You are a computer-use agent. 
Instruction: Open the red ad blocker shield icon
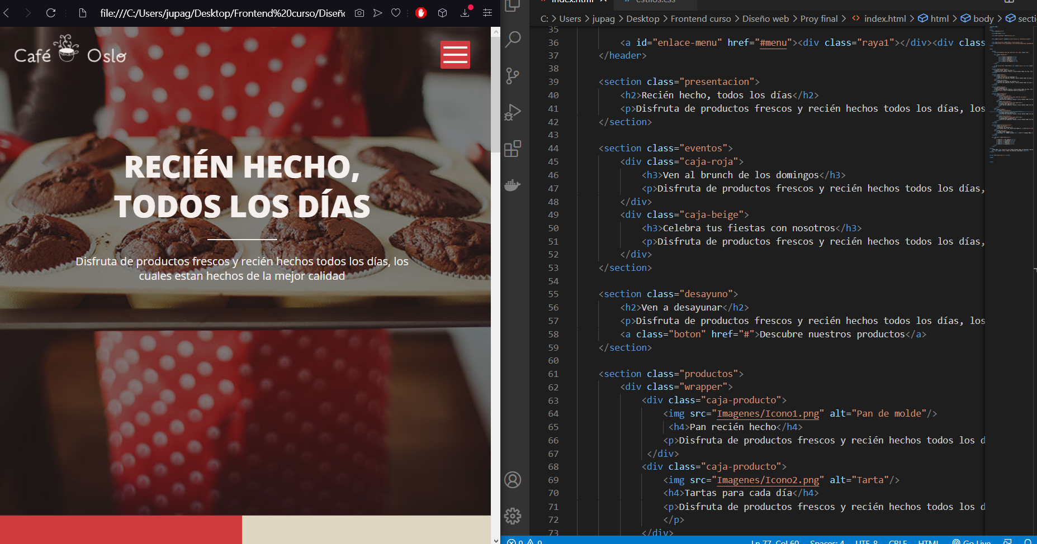coord(421,13)
